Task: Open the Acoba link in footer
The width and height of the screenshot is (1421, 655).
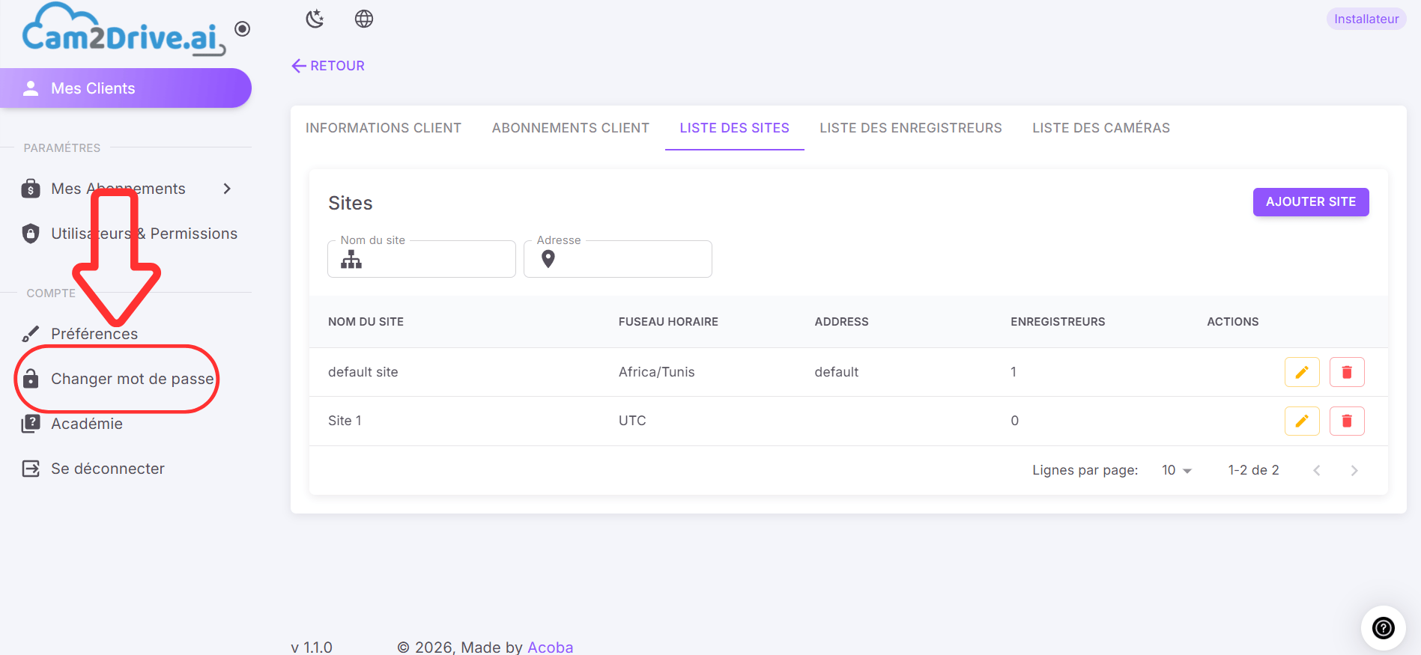Action: click(551, 647)
